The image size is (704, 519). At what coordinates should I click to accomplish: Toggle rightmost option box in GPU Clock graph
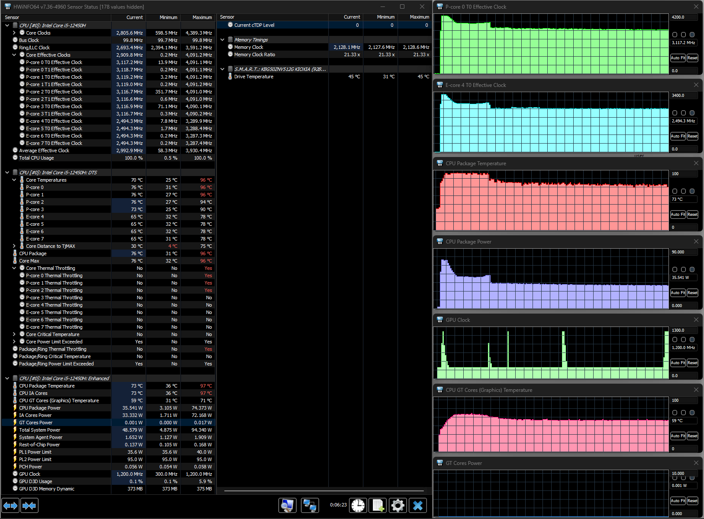[x=692, y=340]
